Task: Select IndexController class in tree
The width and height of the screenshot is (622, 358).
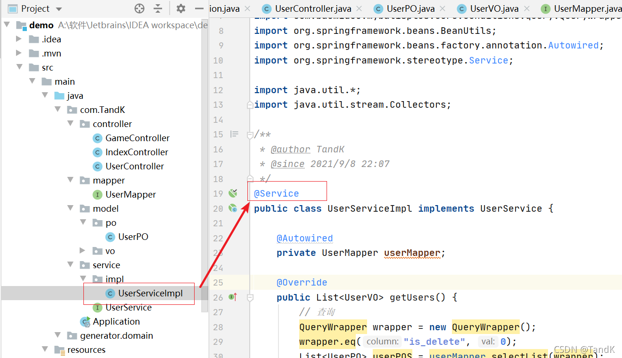Action: coord(137,152)
